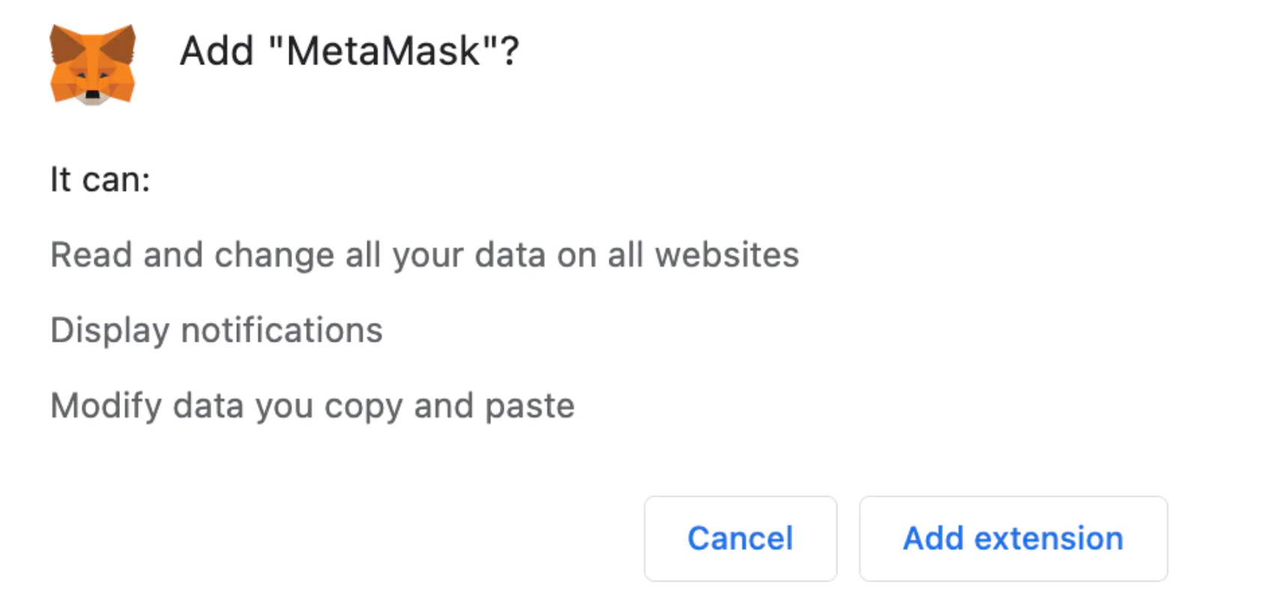Click the "Modify data you copy and paste" line

[312, 406]
